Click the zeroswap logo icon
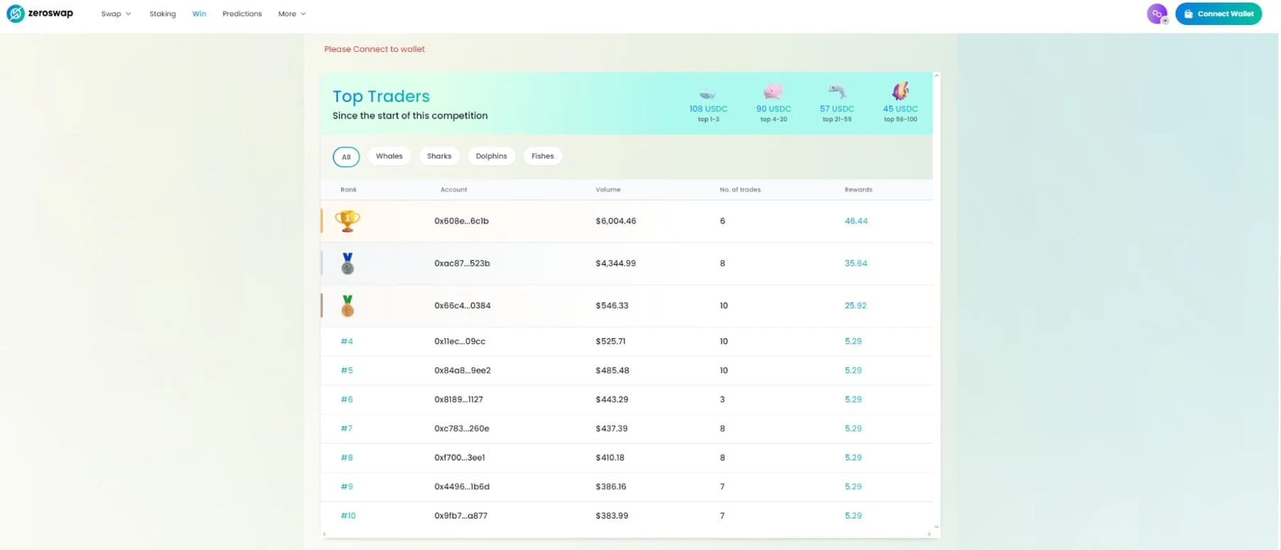The height and width of the screenshot is (550, 1281). point(15,14)
